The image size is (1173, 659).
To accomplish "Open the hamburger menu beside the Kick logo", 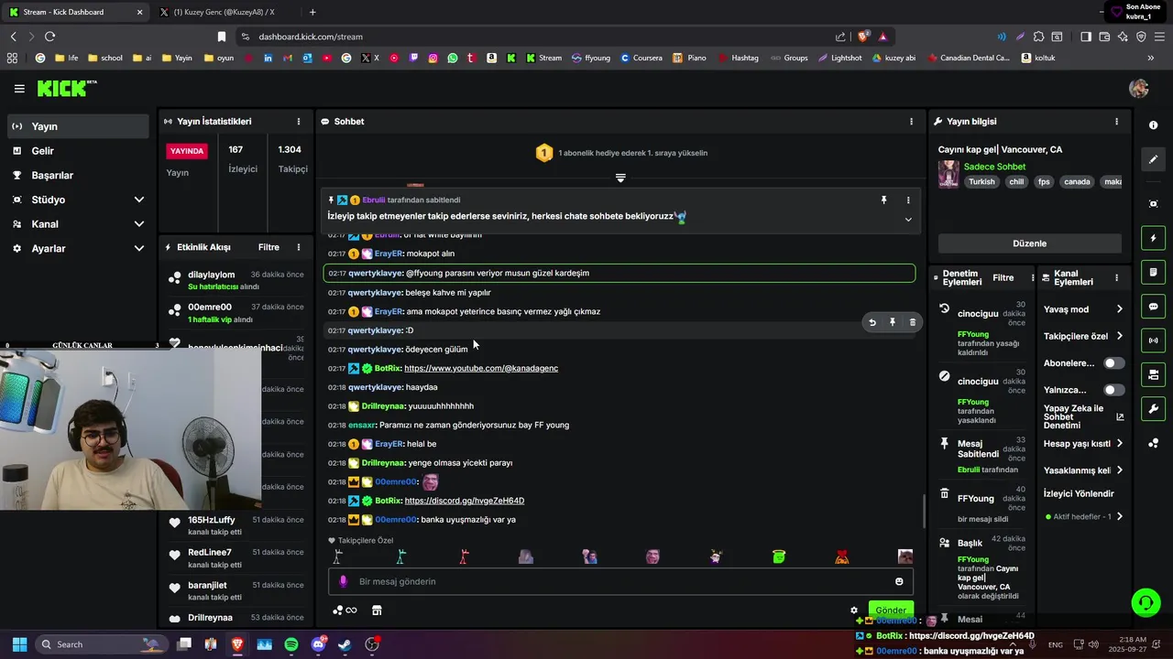I will pos(19,89).
